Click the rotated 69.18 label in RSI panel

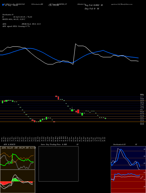pyautogui.click(x=142, y=178)
